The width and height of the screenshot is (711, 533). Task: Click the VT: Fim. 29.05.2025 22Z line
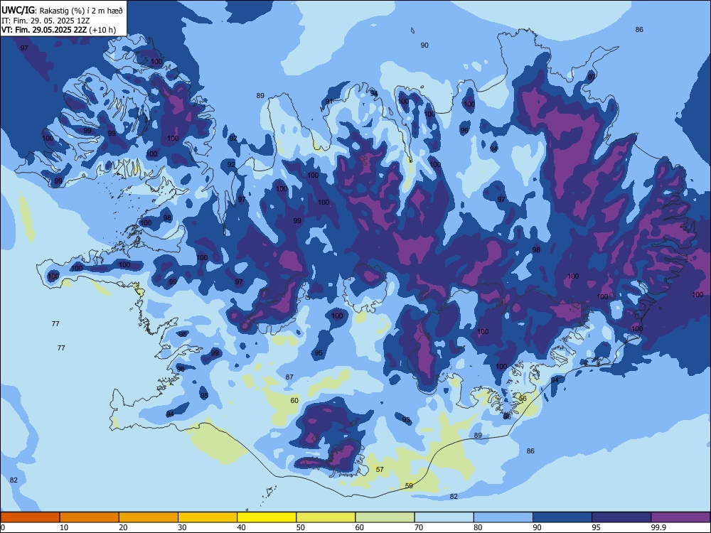click(58, 30)
